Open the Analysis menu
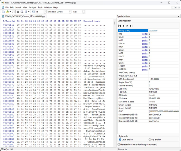181x151 pixels. click(x=33, y=8)
